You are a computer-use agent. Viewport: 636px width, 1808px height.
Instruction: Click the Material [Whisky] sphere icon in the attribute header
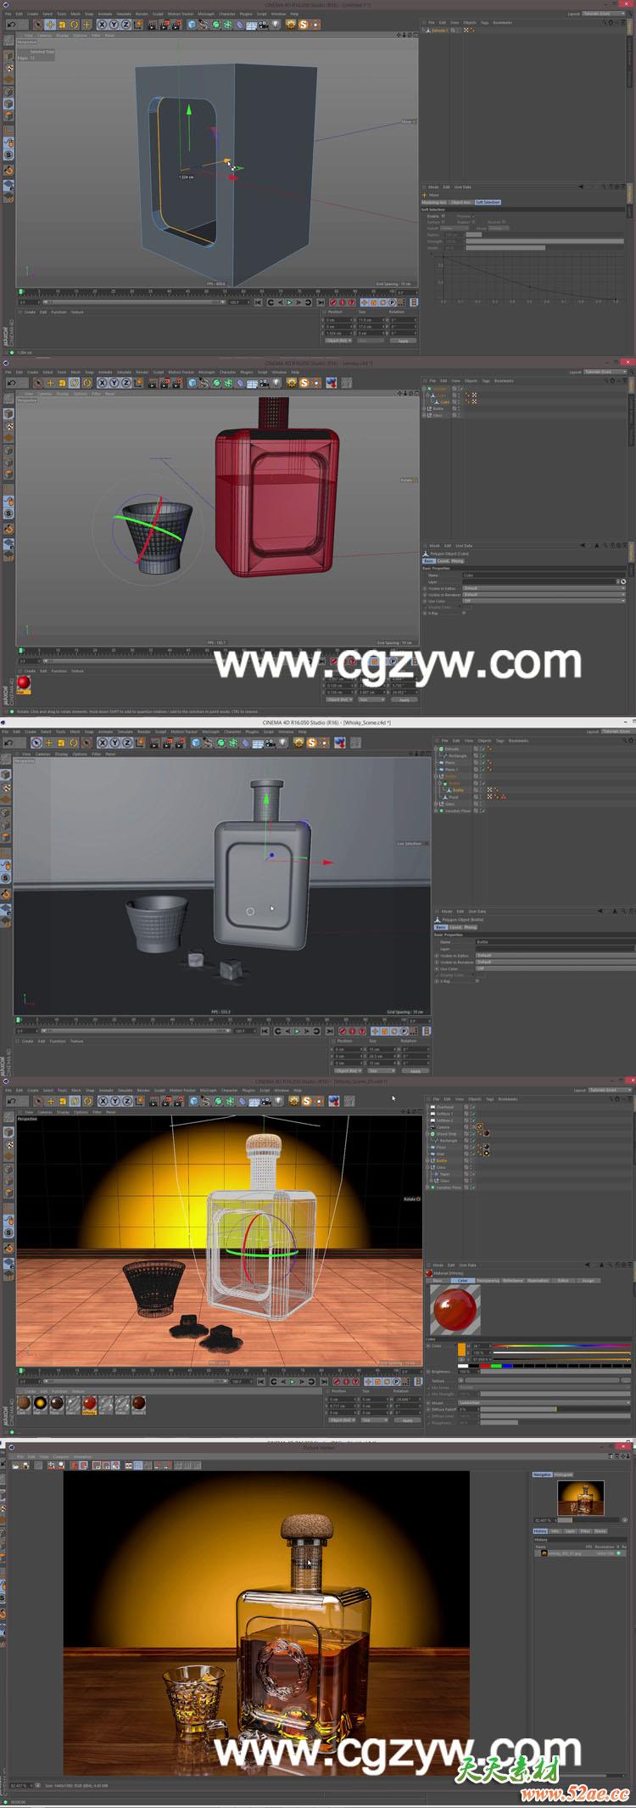coord(429,1273)
